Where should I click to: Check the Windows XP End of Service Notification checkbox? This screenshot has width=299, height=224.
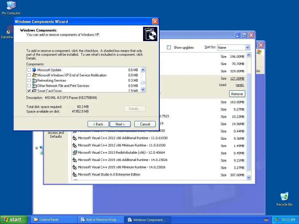[29, 75]
